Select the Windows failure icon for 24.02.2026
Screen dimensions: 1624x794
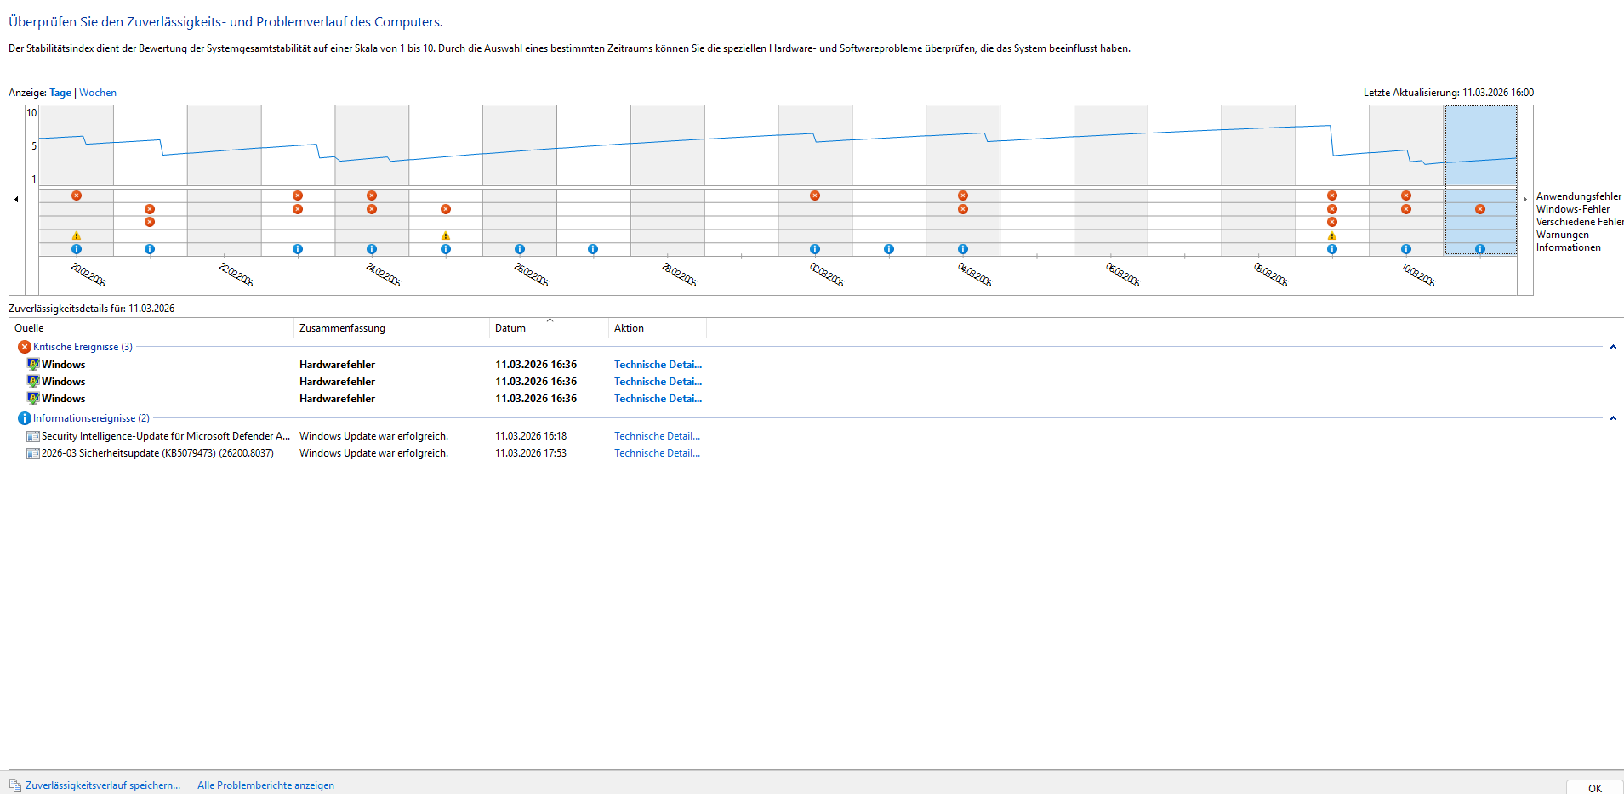coord(372,209)
